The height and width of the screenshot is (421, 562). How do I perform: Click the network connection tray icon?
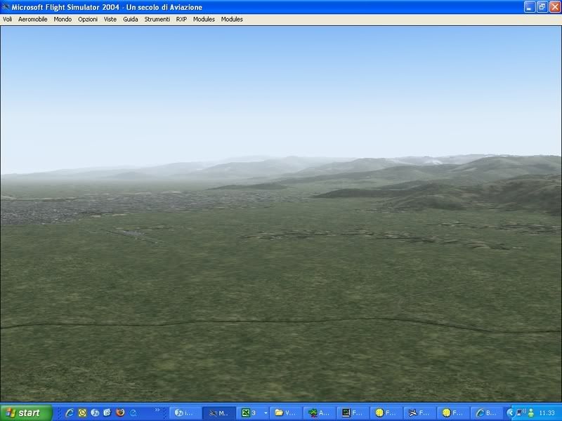521,413
